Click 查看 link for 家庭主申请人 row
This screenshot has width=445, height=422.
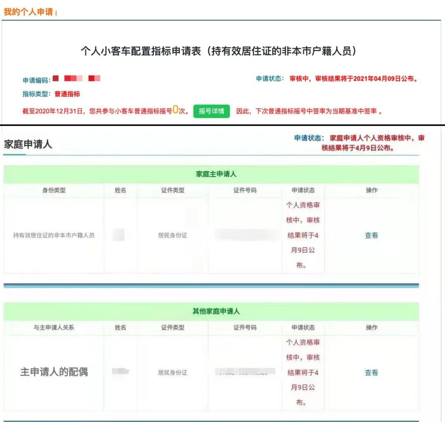pyautogui.click(x=371, y=235)
